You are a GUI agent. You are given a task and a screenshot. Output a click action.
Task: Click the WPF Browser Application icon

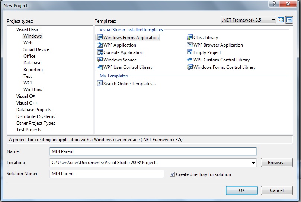190,45
